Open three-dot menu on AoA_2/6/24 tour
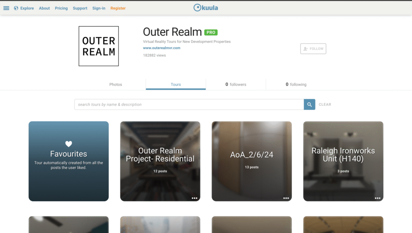 click(286, 198)
